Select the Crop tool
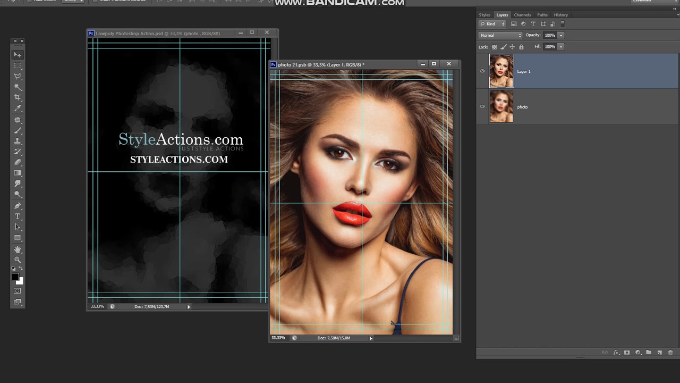Image resolution: width=680 pixels, height=383 pixels. (x=18, y=98)
